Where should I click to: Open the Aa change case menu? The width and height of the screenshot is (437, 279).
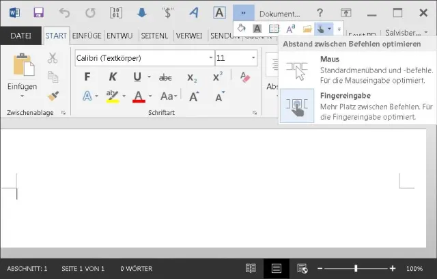tap(169, 96)
